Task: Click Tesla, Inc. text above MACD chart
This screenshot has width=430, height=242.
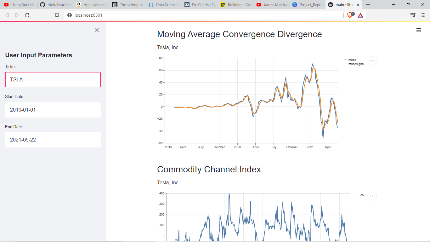Action: click(168, 48)
